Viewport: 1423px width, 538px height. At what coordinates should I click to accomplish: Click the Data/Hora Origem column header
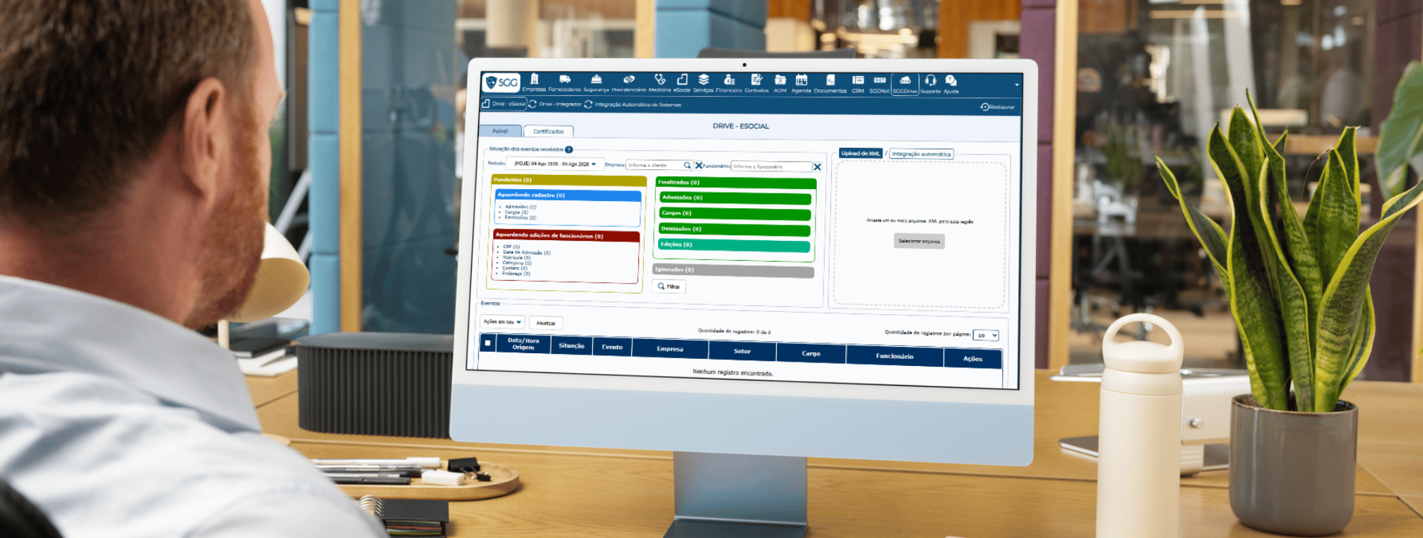tap(523, 344)
